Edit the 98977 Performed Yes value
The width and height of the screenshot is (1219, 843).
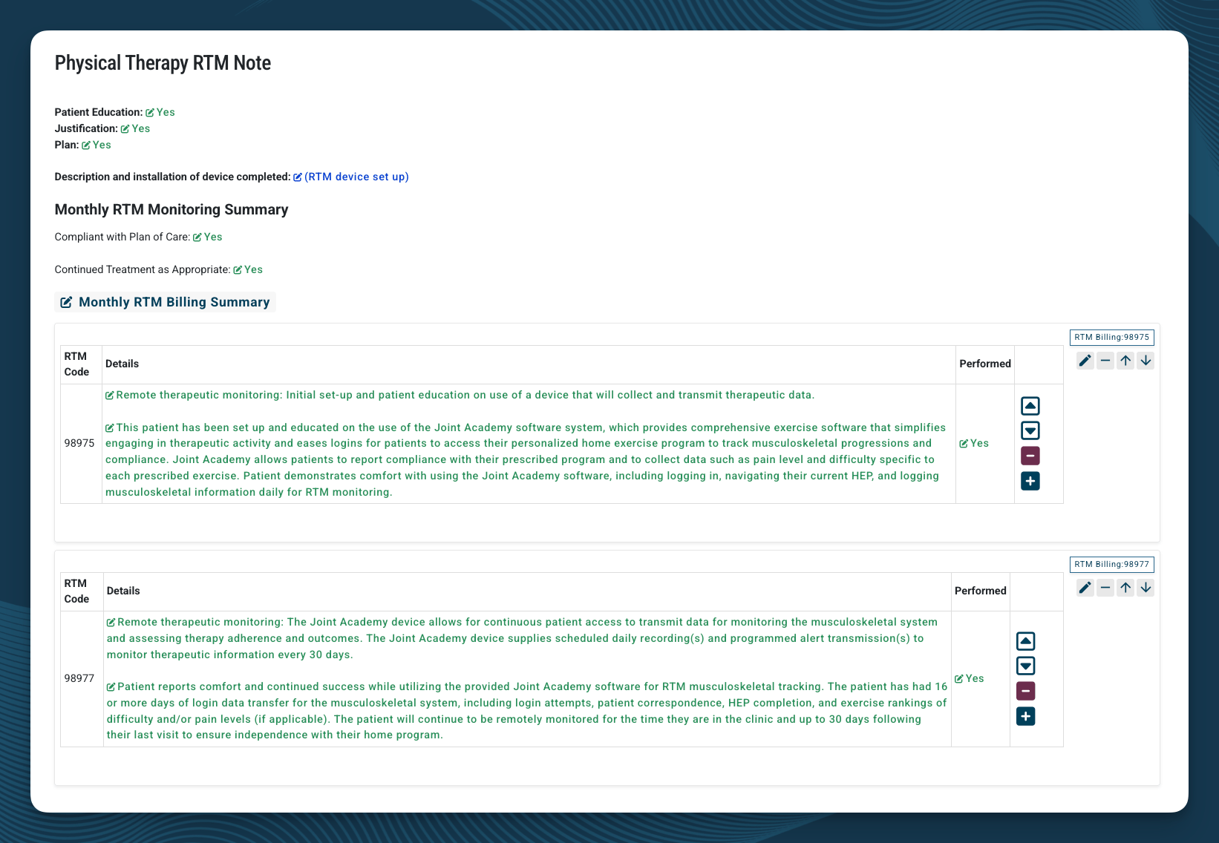pyautogui.click(x=970, y=678)
